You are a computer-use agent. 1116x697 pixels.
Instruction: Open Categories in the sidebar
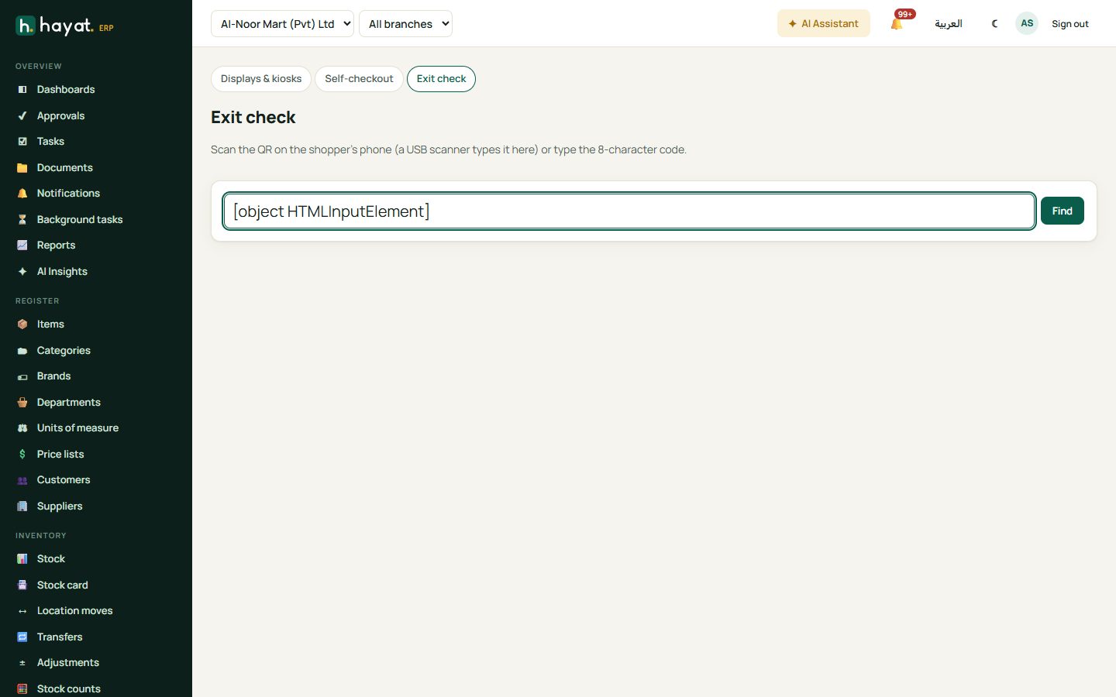[64, 351]
